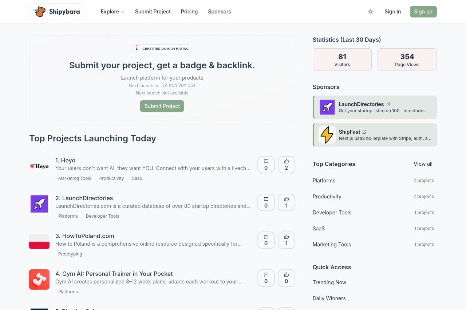Image resolution: width=466 pixels, height=310 pixels.
Task: Click the LaunchDirectories sponsor rocket icon
Action: pyautogui.click(x=327, y=107)
